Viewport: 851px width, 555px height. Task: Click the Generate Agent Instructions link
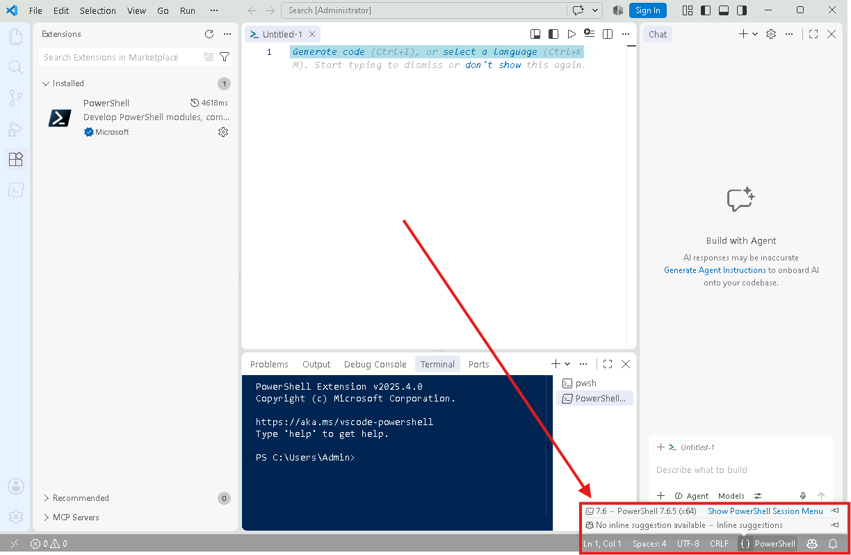(715, 270)
